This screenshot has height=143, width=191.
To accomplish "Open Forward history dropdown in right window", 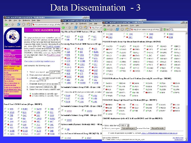I will click(114, 30).
